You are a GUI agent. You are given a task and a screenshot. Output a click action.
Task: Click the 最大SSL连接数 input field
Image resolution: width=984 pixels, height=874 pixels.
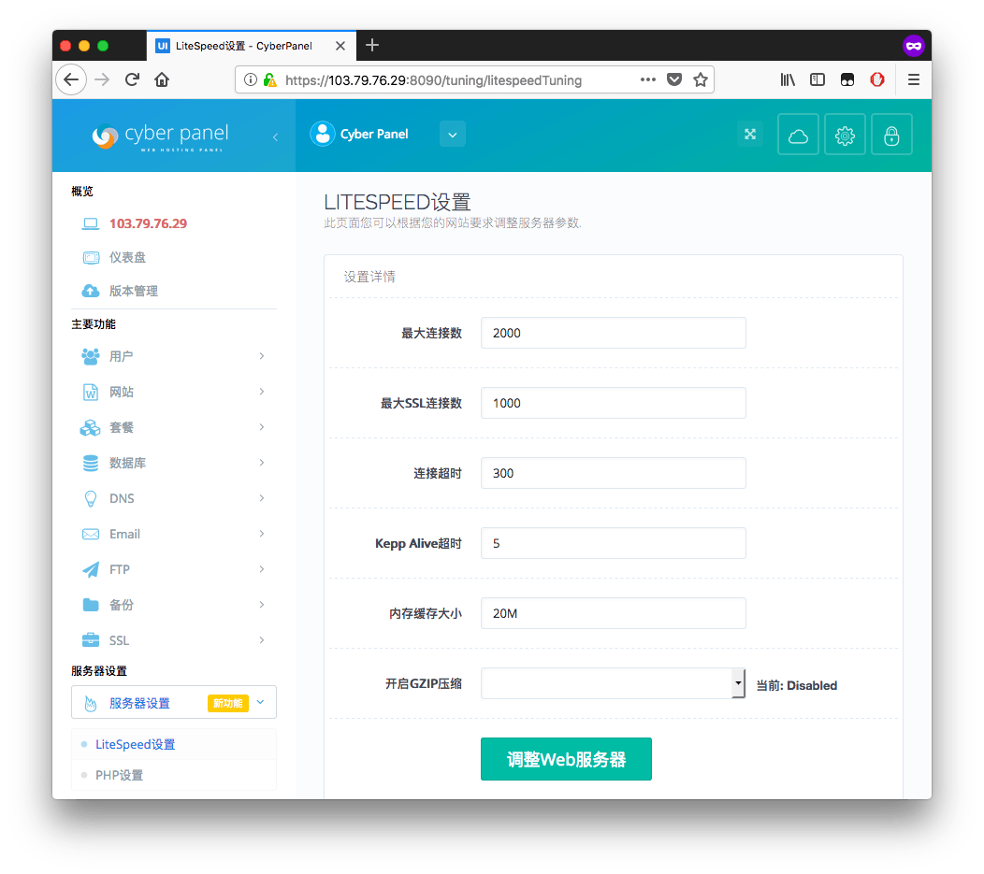pyautogui.click(x=613, y=403)
